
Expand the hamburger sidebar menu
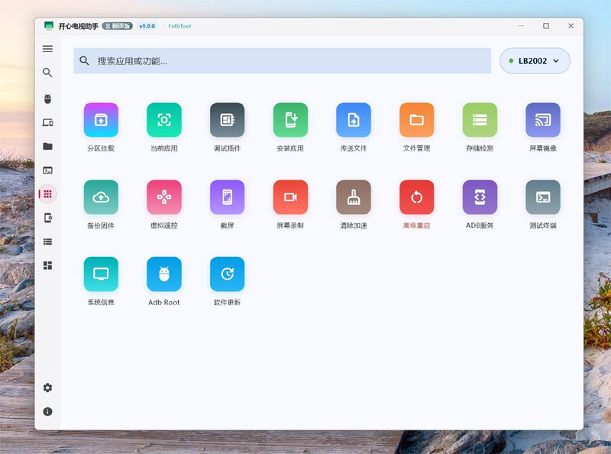click(x=47, y=49)
